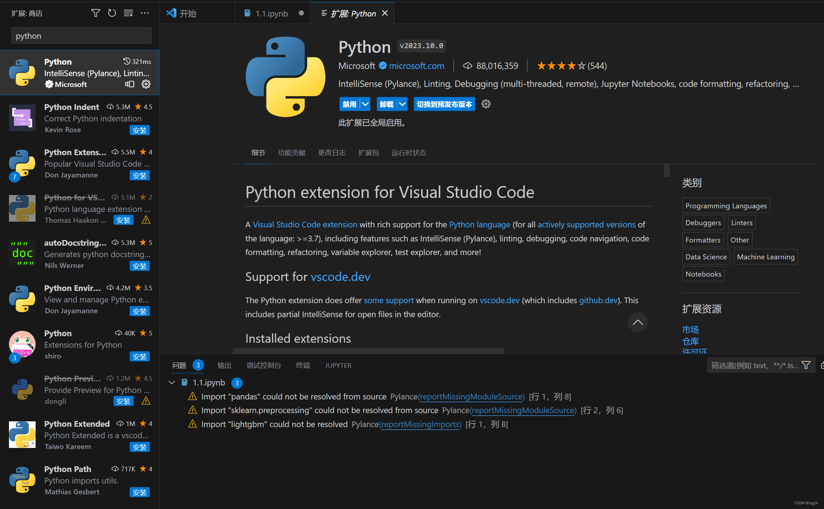Click the Python Indent extension icon
The image size is (824, 509).
point(22,118)
